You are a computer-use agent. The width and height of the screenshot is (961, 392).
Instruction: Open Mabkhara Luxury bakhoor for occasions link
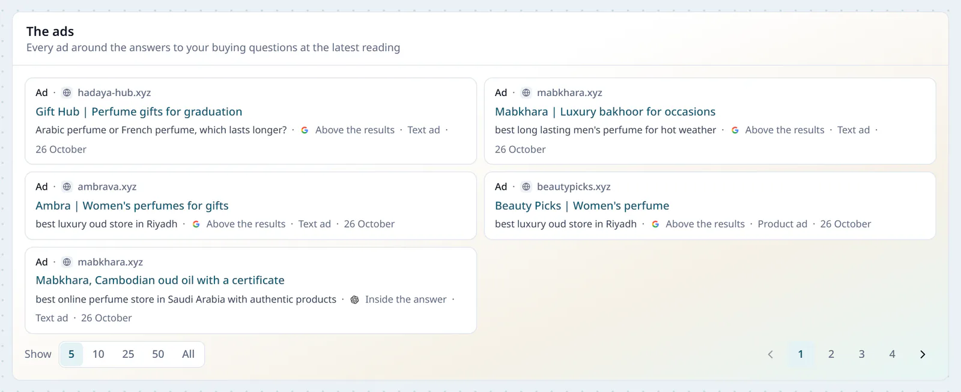click(605, 112)
